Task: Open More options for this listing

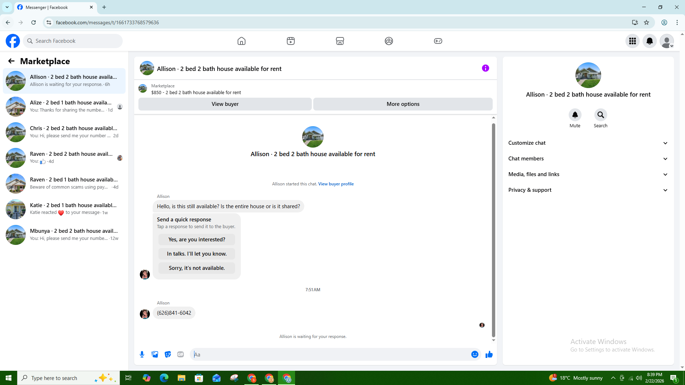Action: coord(403,104)
